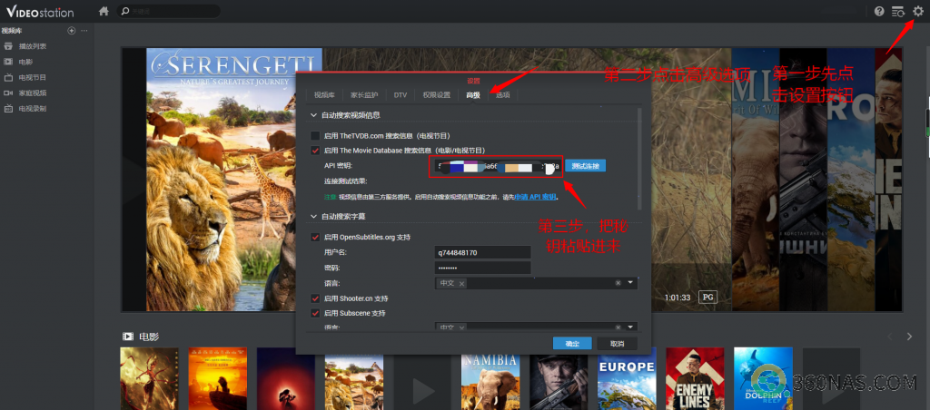
Task: Select the 高级 advanced tab
Action: pyautogui.click(x=472, y=95)
